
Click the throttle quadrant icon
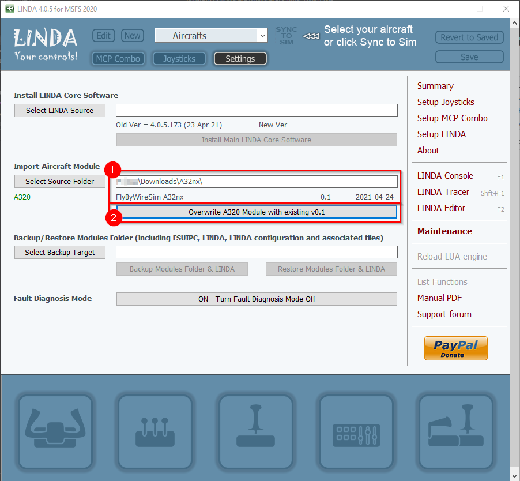[155, 431]
